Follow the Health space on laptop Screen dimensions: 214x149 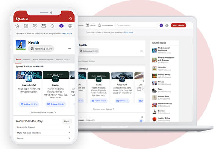coord(99,101)
